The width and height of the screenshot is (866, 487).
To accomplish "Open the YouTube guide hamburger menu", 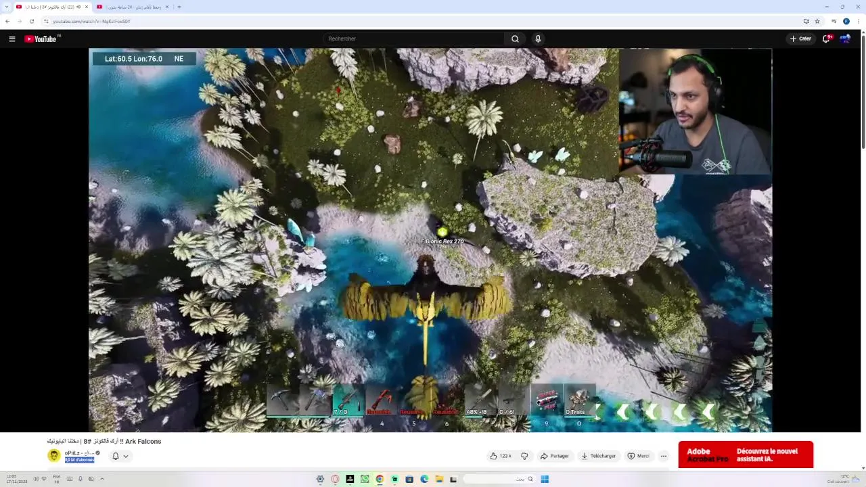I will coord(12,39).
